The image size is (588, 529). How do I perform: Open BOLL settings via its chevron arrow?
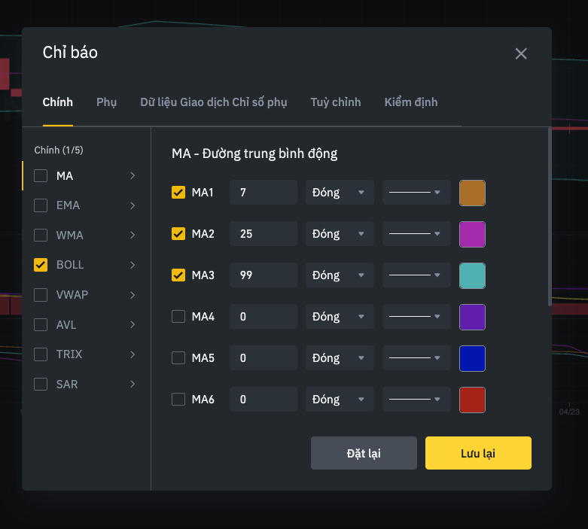pyautogui.click(x=133, y=265)
